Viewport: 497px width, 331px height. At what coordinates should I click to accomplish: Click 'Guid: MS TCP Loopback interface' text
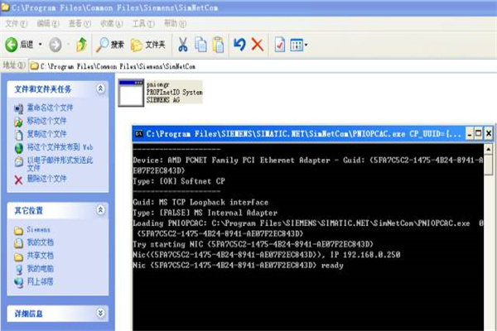coord(200,202)
